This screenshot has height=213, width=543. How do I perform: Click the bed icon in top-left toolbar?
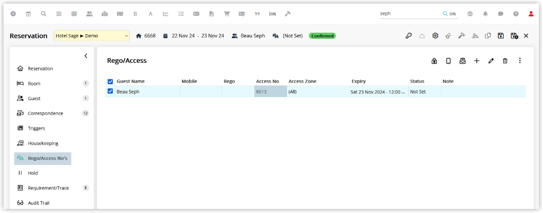pos(273,14)
